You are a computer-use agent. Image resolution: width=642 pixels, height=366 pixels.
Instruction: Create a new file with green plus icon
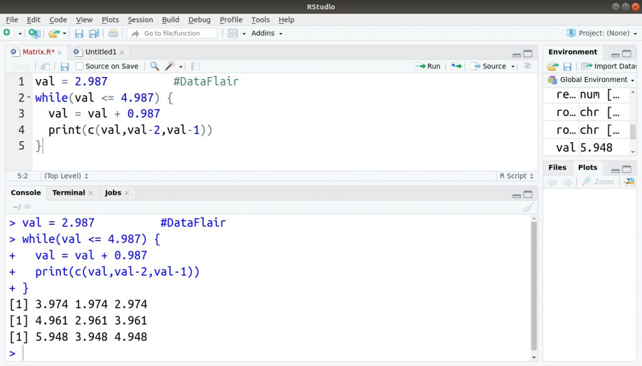7,33
